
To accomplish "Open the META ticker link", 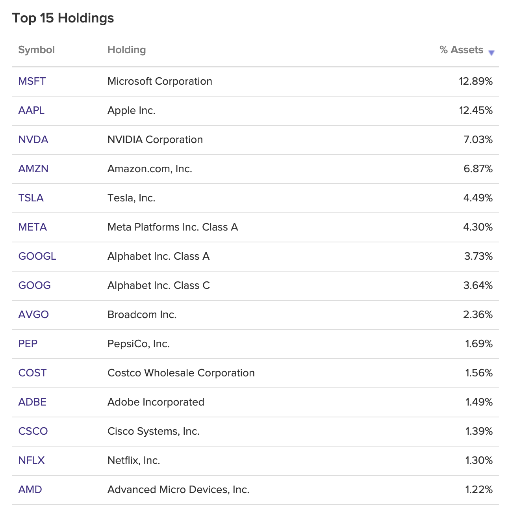I will click(x=32, y=227).
